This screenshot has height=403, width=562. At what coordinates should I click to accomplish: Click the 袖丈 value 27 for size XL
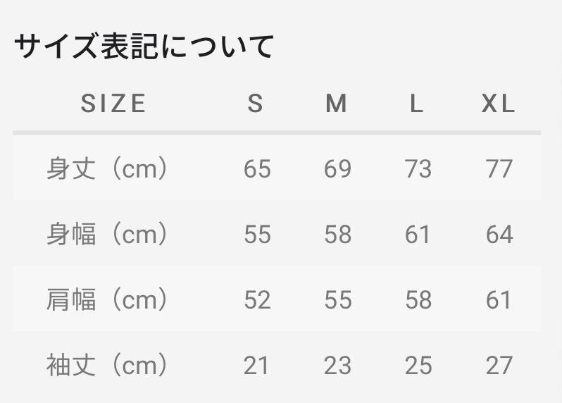[x=499, y=365]
